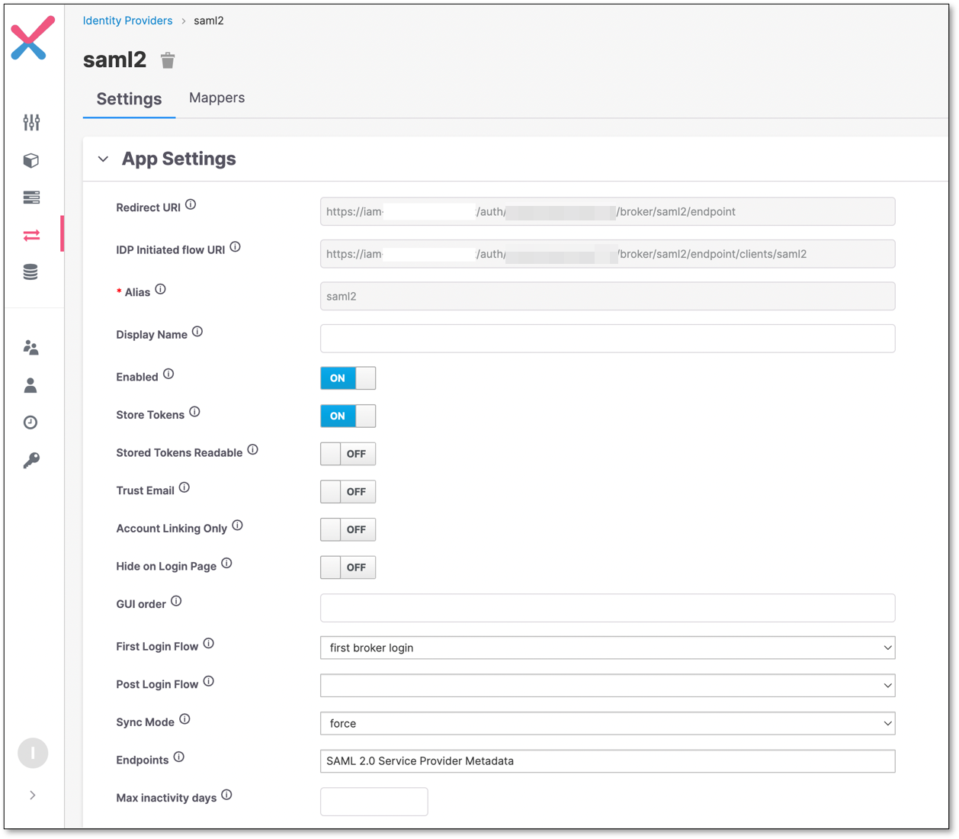The image size is (959, 839).
Task: Show info tooltip for Stored Tokens Readable
Action: pyautogui.click(x=252, y=450)
